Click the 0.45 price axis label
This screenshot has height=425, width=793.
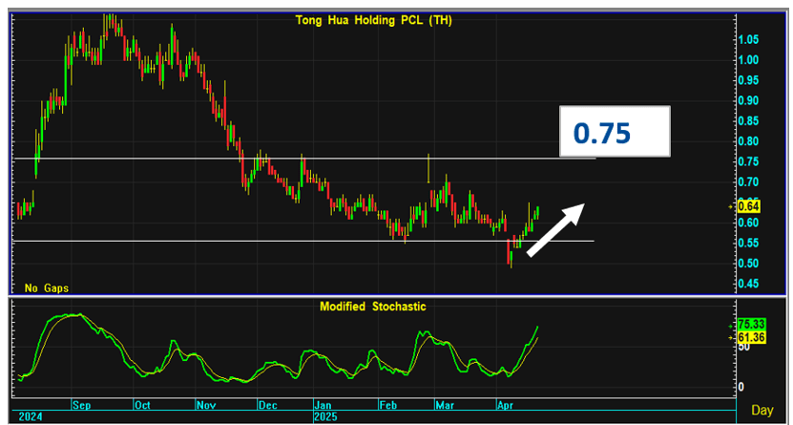[x=747, y=284]
